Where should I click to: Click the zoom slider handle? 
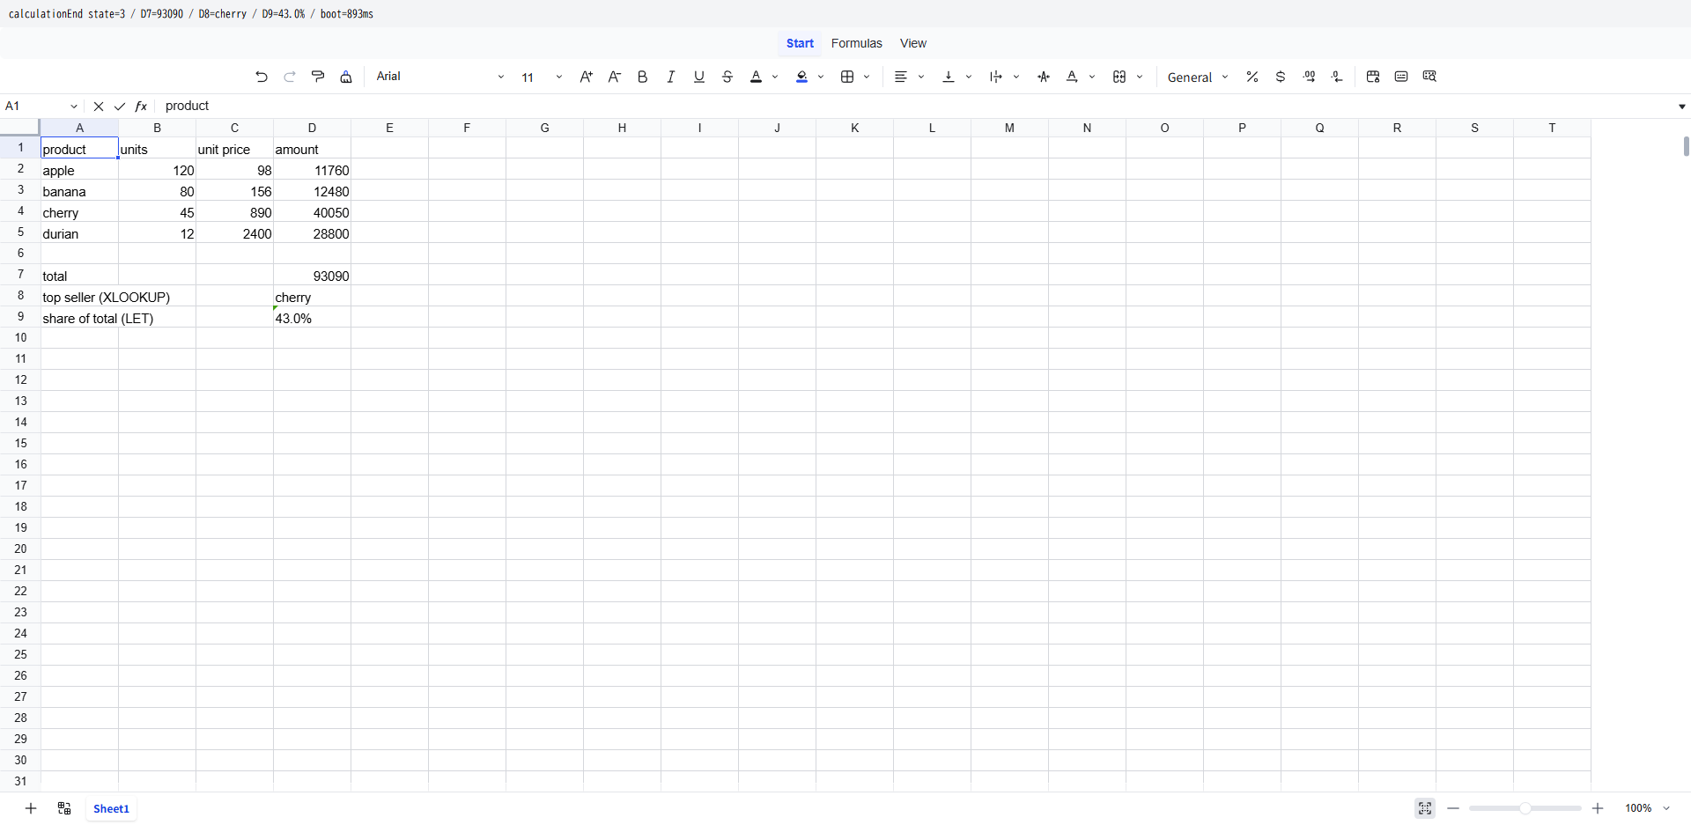1525,808
